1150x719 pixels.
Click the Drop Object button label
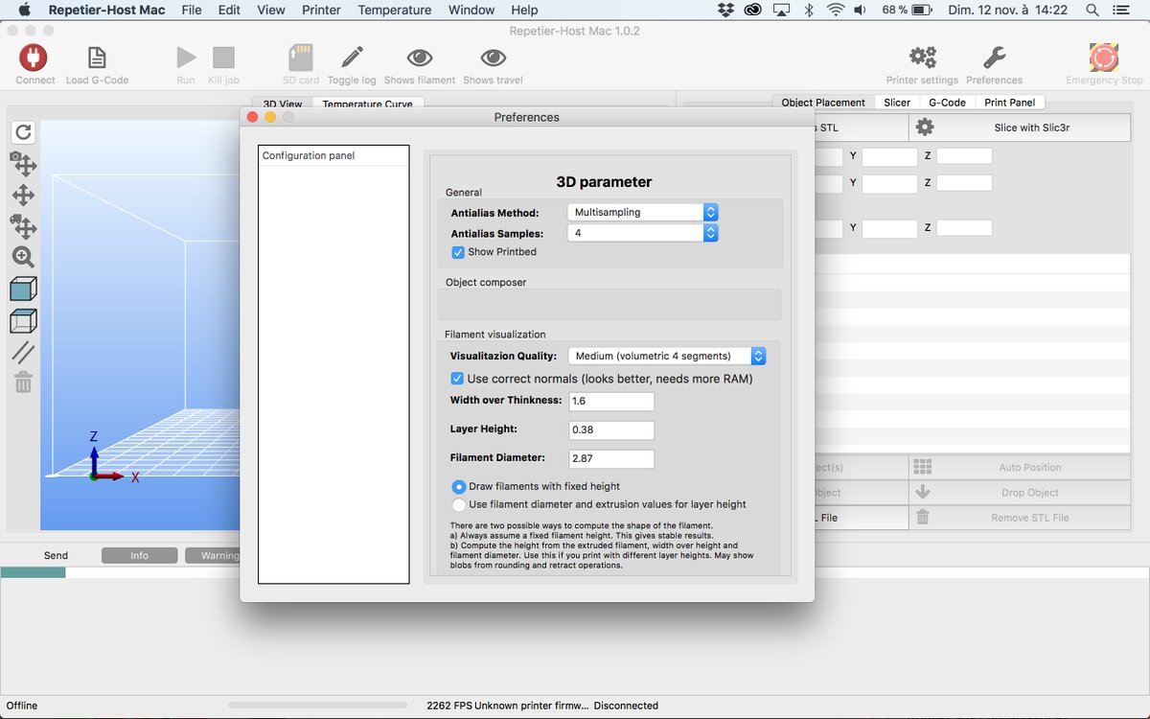point(1029,493)
